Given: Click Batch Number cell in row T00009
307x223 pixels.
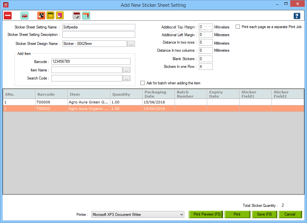Looking at the screenshot, I should [191, 102].
